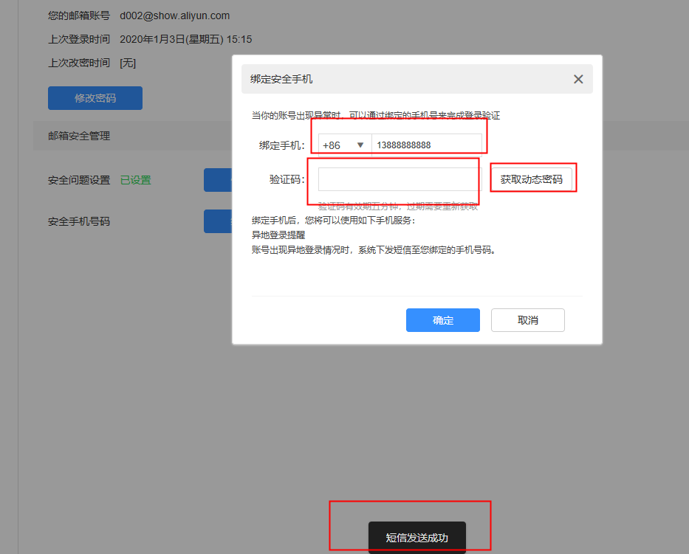
Task: Close the 绑定安全手机 dialog with X
Action: (x=578, y=80)
